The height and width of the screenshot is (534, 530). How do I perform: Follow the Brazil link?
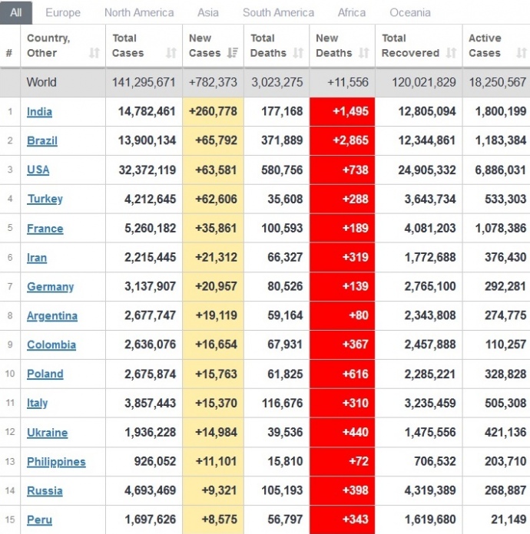[x=42, y=141]
